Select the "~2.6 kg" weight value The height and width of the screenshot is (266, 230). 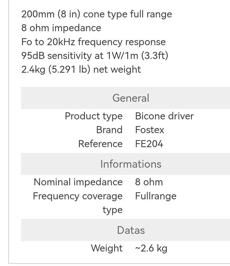tap(151, 248)
